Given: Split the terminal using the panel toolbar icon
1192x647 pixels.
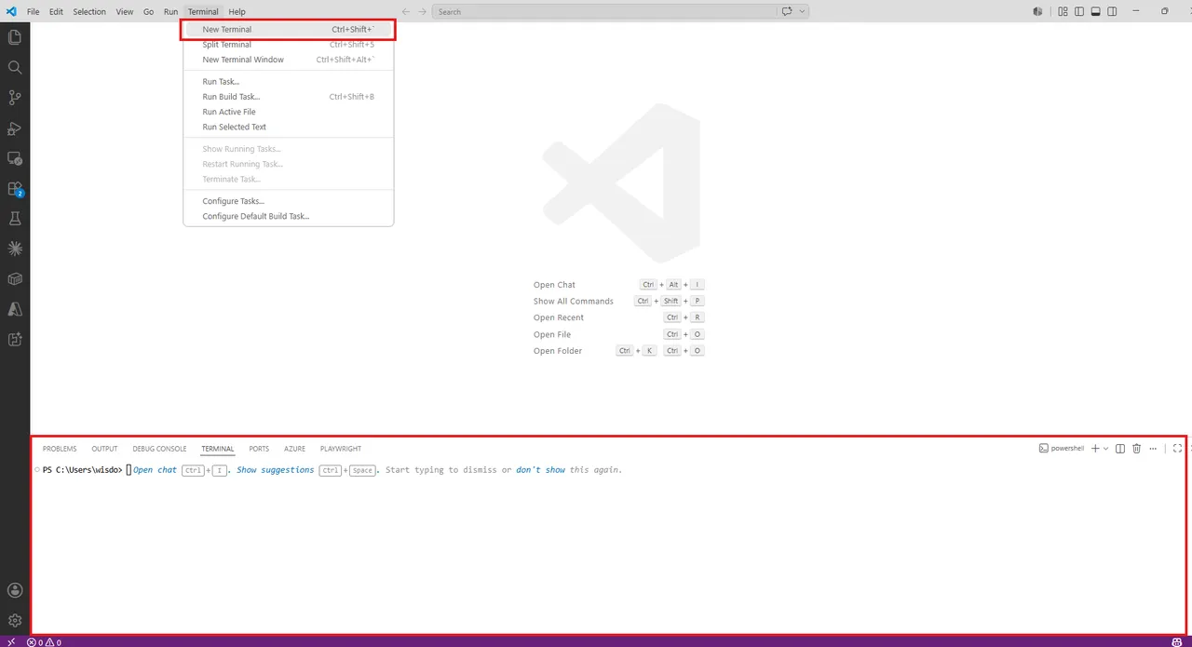Looking at the screenshot, I should point(1120,449).
